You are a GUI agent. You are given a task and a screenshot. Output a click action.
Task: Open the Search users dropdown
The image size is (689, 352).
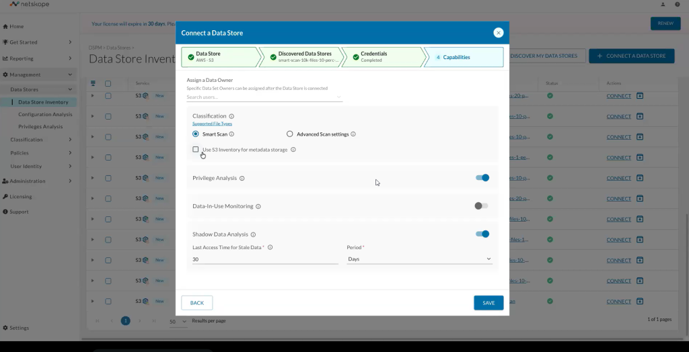tap(264, 97)
